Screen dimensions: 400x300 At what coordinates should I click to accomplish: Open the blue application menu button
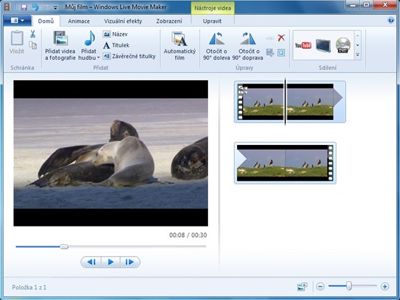point(17,21)
